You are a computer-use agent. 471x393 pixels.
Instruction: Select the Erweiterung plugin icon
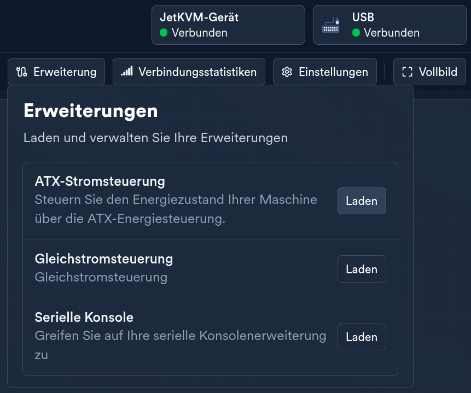tap(21, 72)
